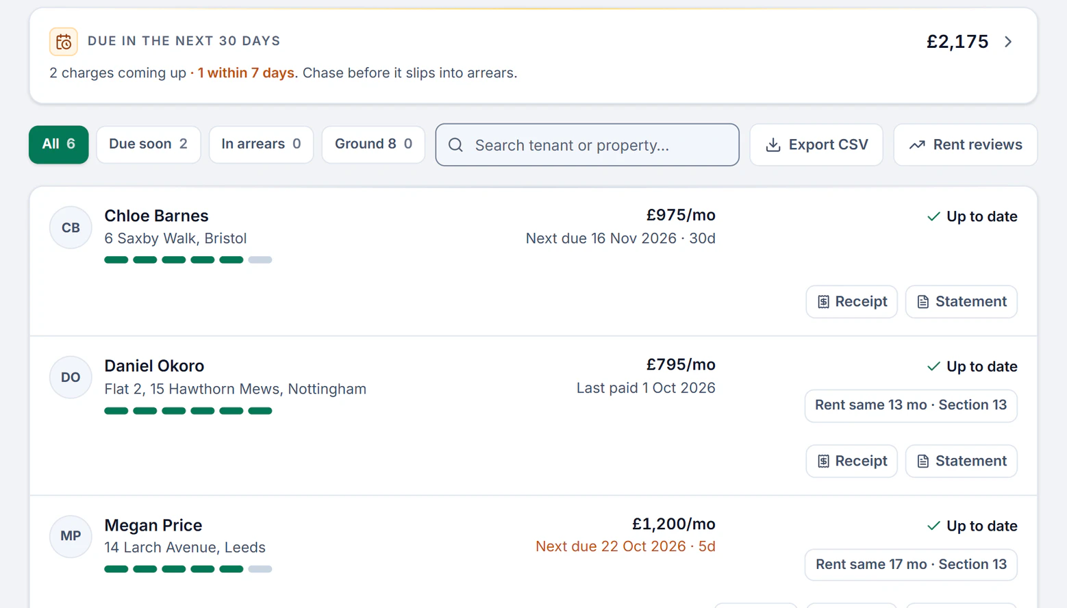This screenshot has height=608, width=1067.
Task: Click Daniel Okoro payment history bar
Action: [x=188, y=411]
